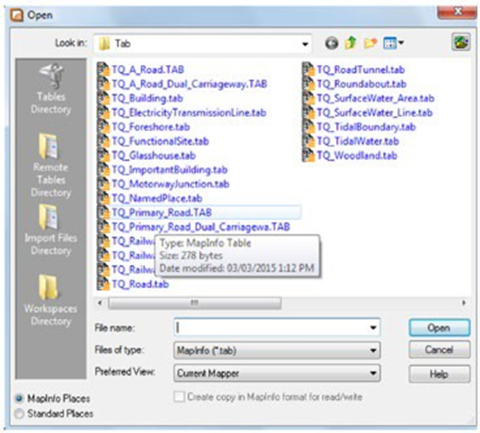Click the icon beside TQ_Foreshore.tab
Screen dimensions: 480x433
[x=103, y=127]
